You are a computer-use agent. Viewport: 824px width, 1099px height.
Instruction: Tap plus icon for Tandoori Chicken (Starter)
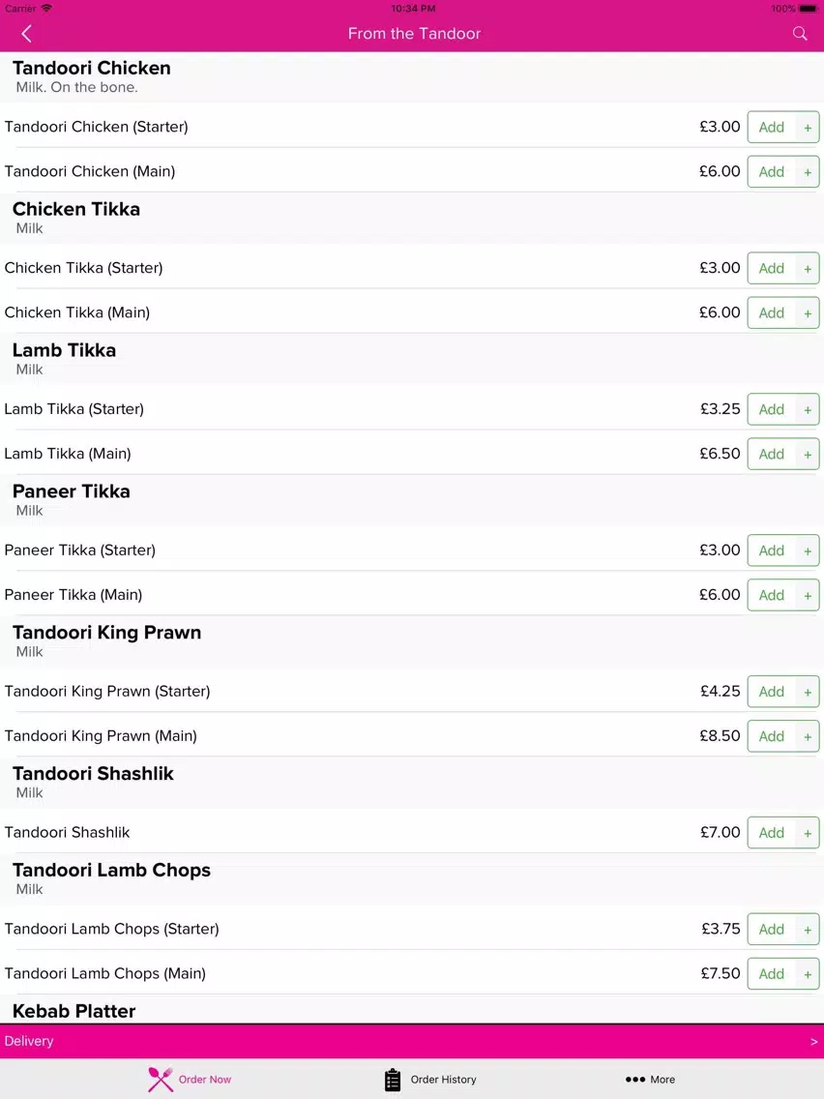pyautogui.click(x=808, y=128)
